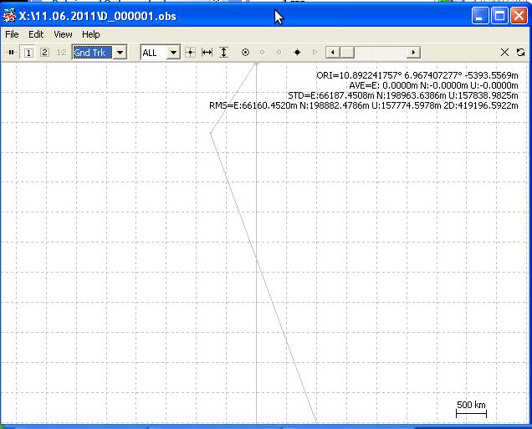Open the Help menu
The height and width of the screenshot is (429, 532).
[x=90, y=34]
